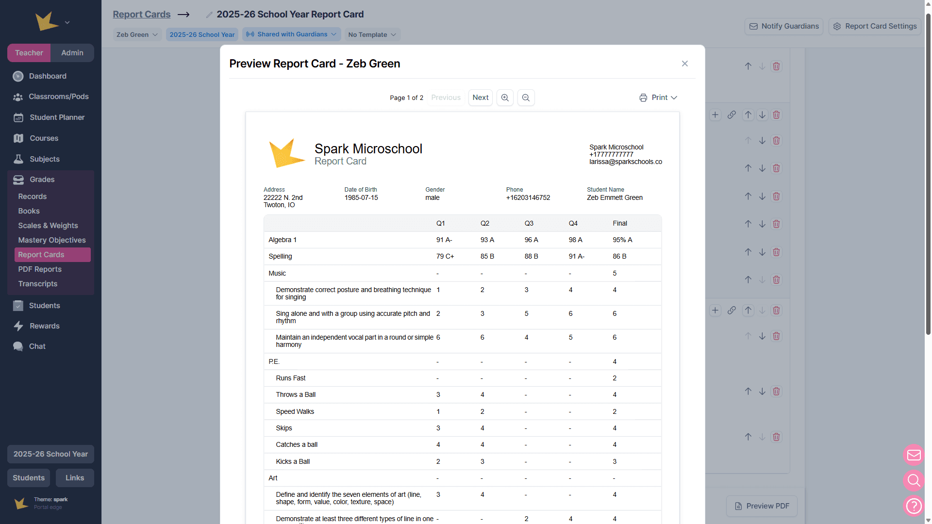The height and width of the screenshot is (524, 932).
Task: Open the Print dropdown
Action: pyautogui.click(x=658, y=98)
